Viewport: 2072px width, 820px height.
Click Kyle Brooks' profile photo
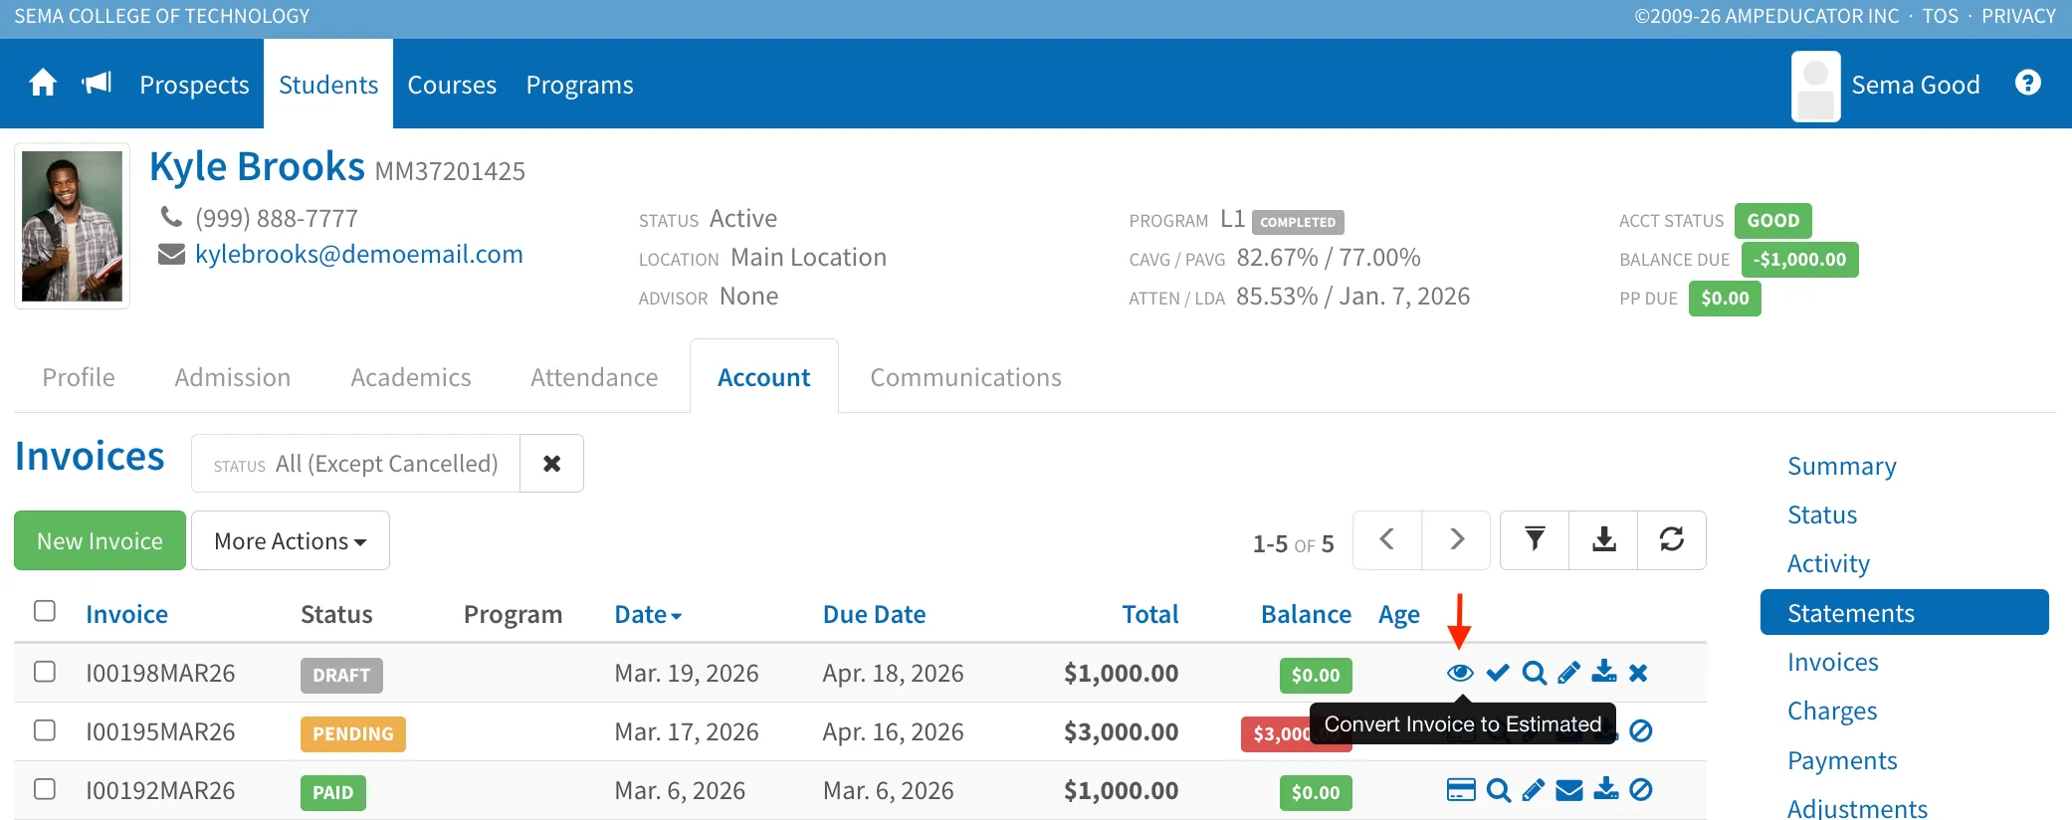pos(72,226)
